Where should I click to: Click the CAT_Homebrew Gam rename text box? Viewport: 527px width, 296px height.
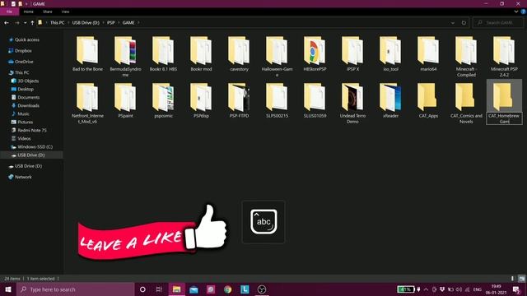[x=504, y=118]
